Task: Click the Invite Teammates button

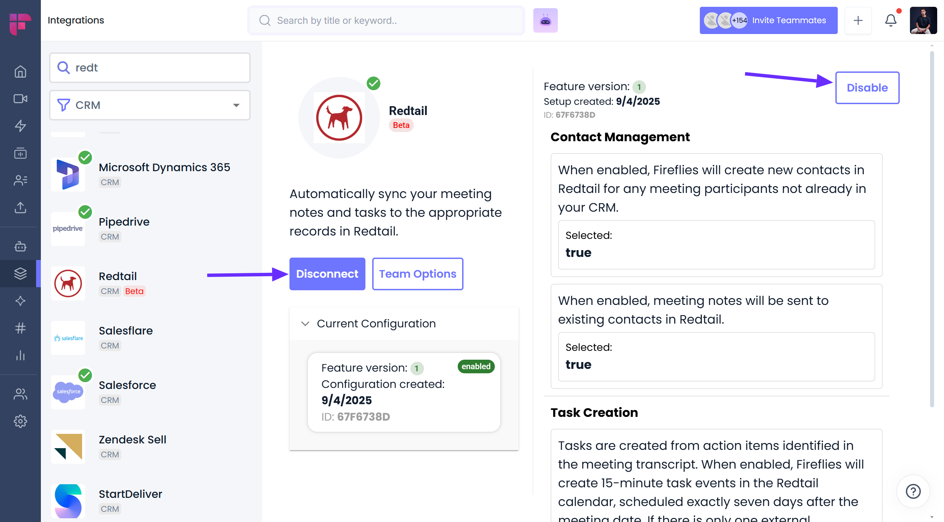Action: pos(768,20)
